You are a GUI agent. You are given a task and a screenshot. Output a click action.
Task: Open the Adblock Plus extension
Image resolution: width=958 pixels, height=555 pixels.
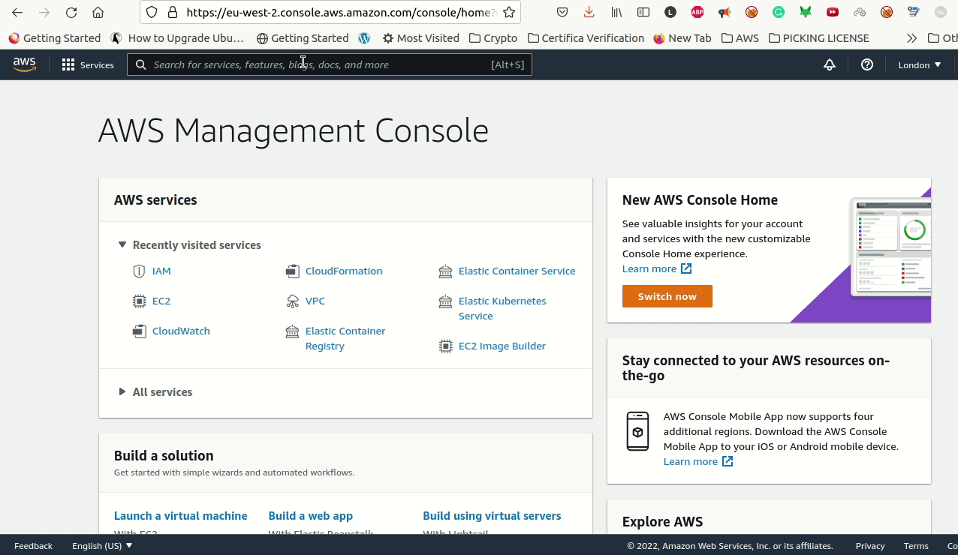697,13
